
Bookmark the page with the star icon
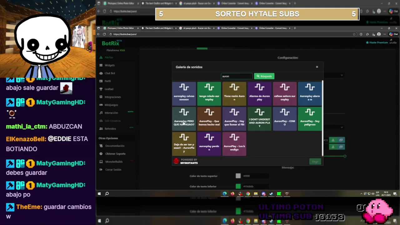[x=354, y=34]
